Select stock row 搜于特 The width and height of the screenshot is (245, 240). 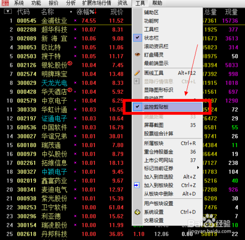[51, 56]
